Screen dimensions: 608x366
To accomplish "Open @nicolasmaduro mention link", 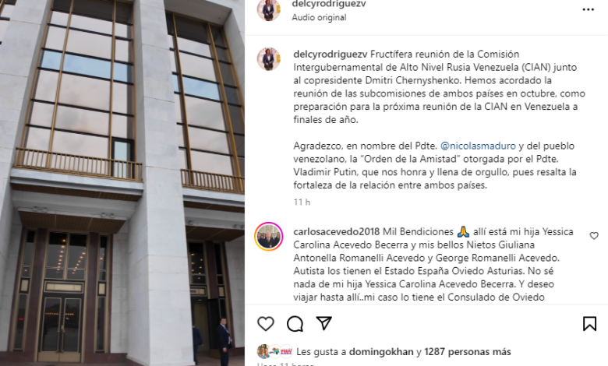I will tap(478, 146).
